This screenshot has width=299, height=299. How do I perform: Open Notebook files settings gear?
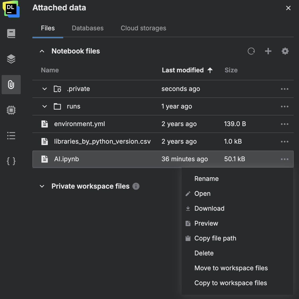tap(285, 51)
